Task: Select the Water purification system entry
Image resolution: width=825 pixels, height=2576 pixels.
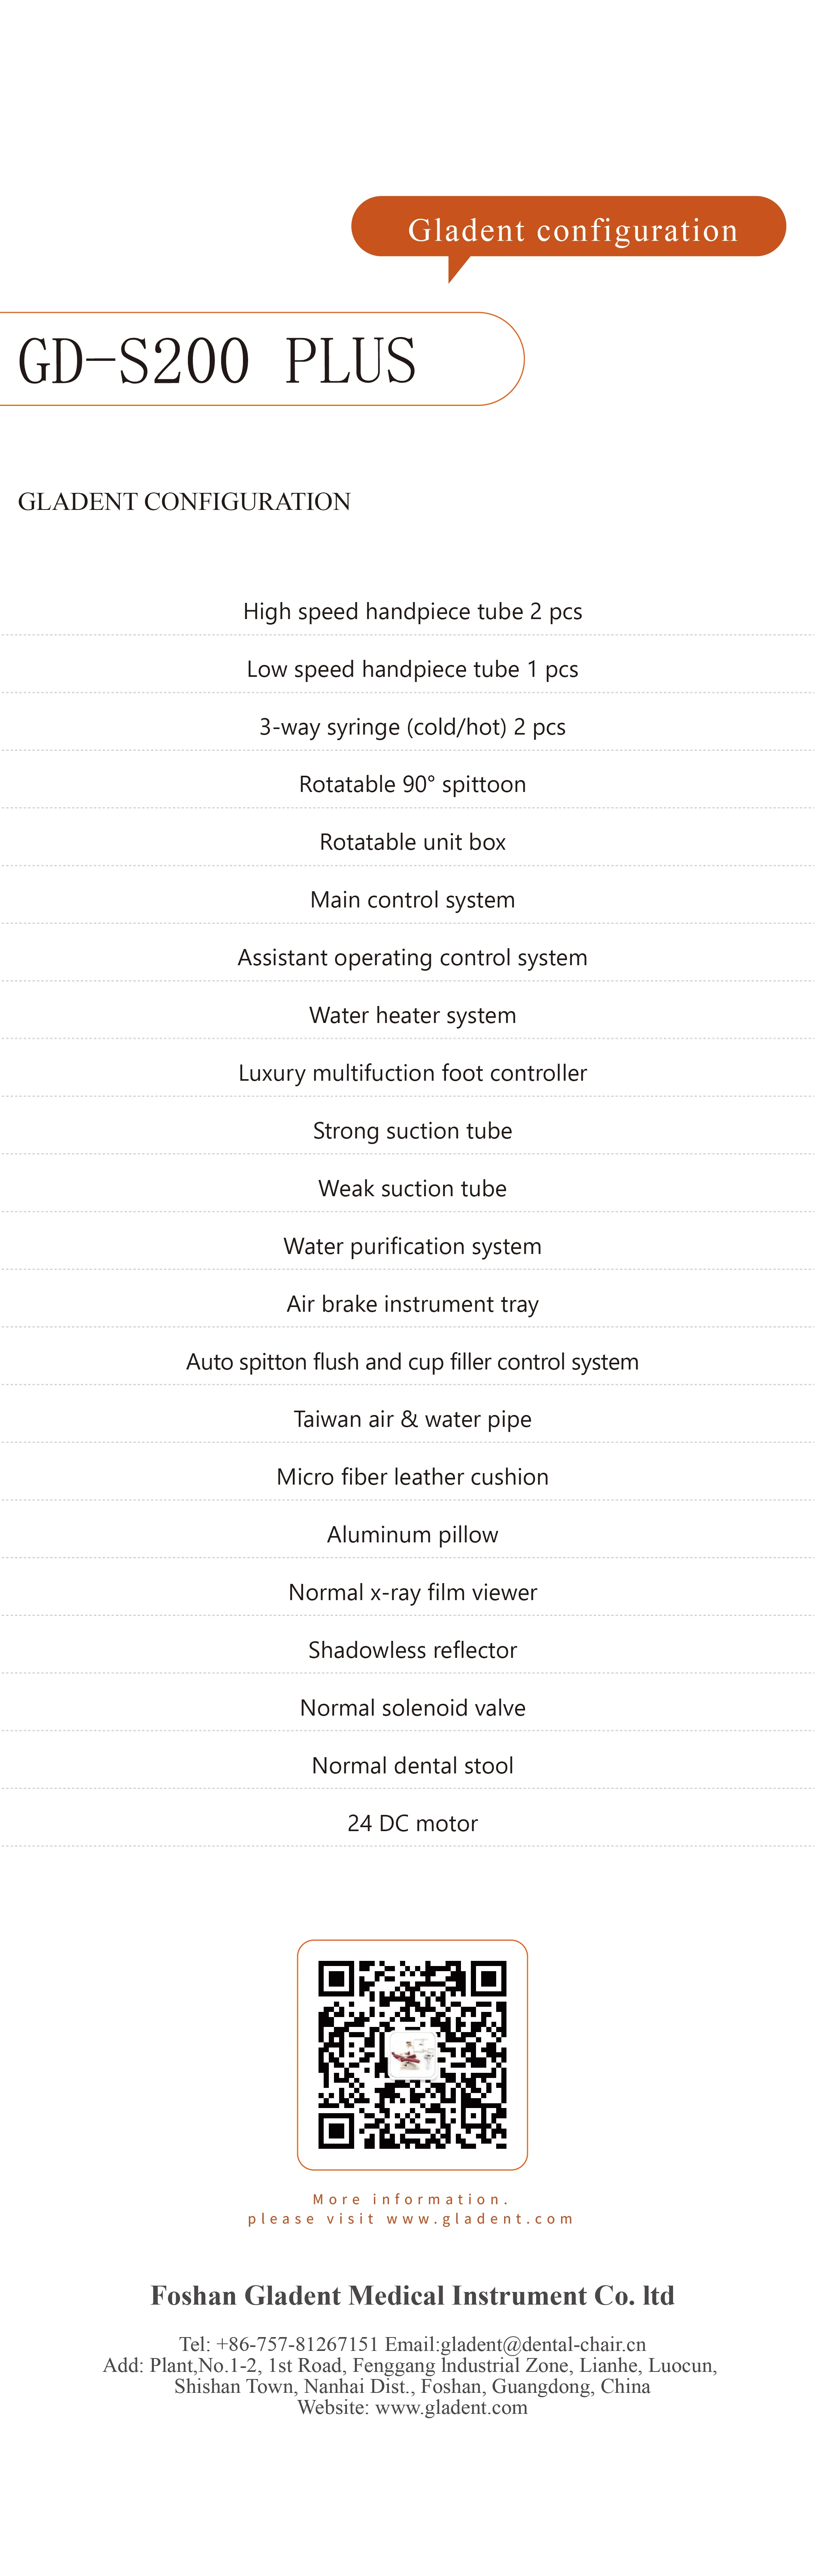Action: coord(412,1246)
